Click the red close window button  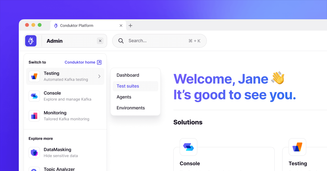(27, 25)
